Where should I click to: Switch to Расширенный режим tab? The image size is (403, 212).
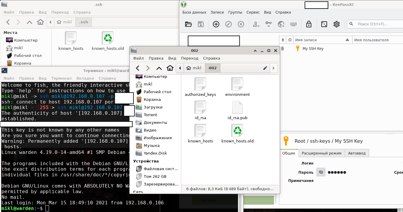pyautogui.click(x=322, y=153)
